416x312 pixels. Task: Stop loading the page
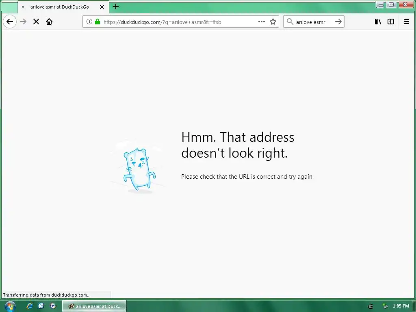[36, 22]
